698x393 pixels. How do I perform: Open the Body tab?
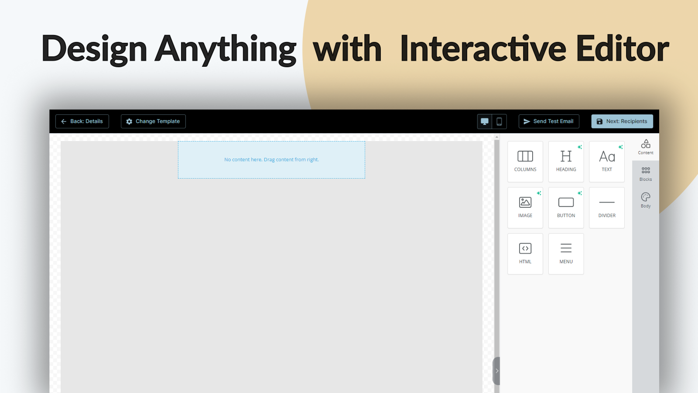pos(646,200)
